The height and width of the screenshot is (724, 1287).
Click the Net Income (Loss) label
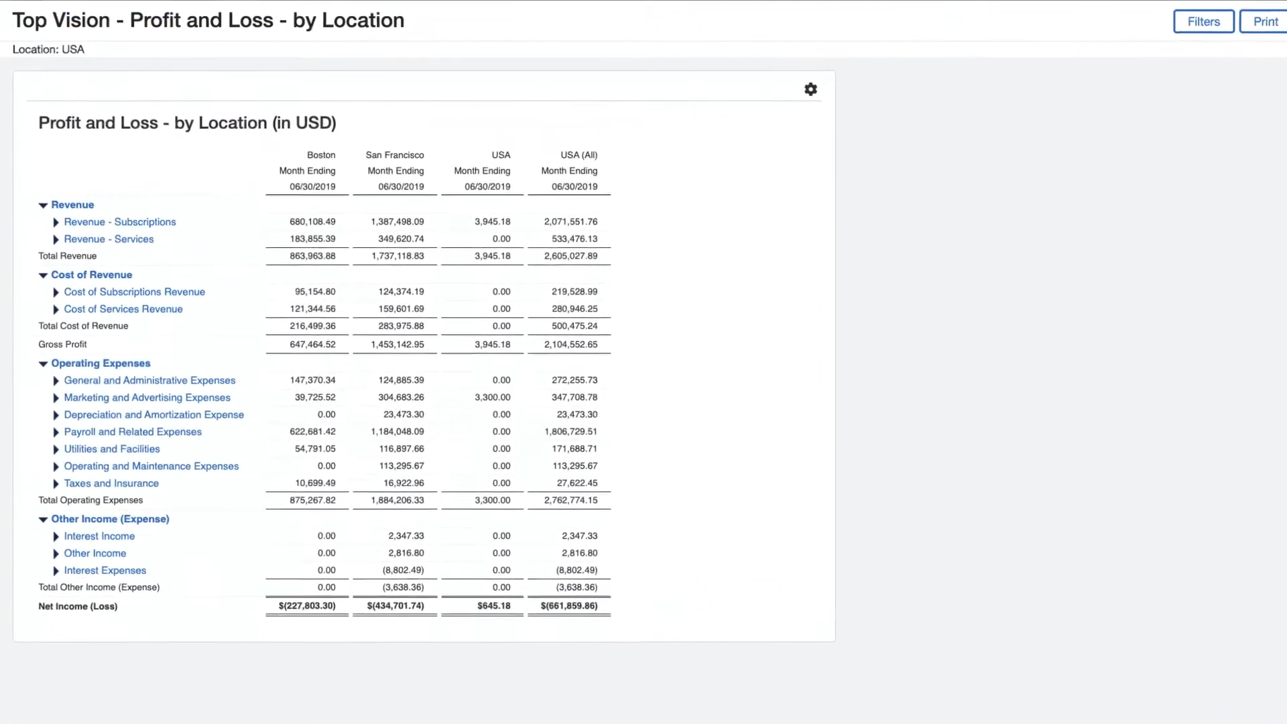pos(78,607)
